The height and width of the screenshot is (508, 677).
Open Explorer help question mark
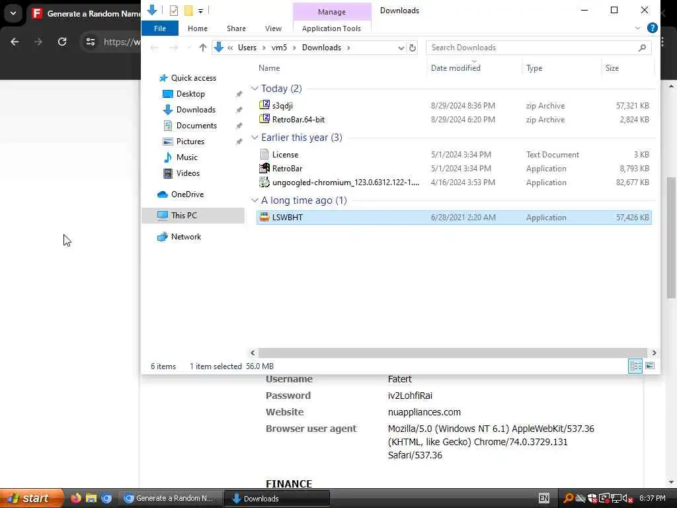coord(653,28)
